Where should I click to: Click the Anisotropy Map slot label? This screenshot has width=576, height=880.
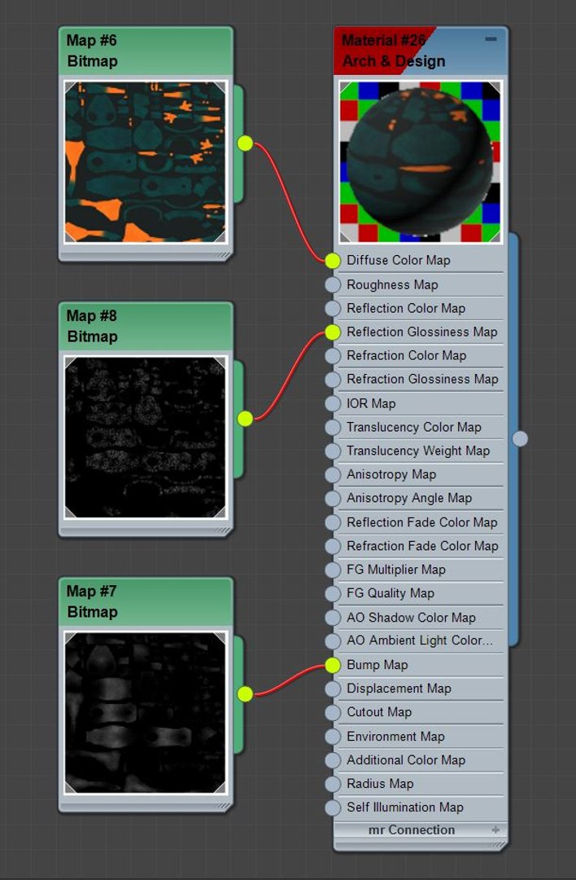391,475
